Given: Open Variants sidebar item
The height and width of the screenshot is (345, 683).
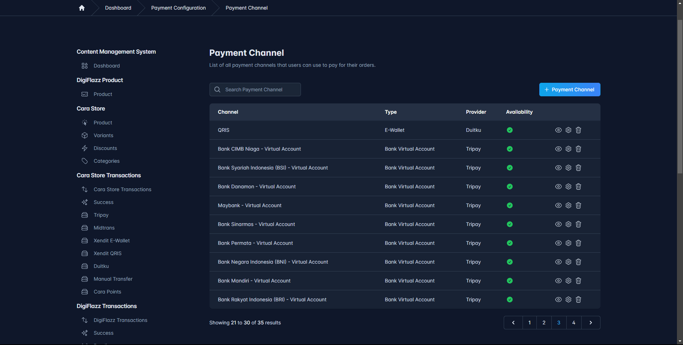Looking at the screenshot, I should (103, 135).
